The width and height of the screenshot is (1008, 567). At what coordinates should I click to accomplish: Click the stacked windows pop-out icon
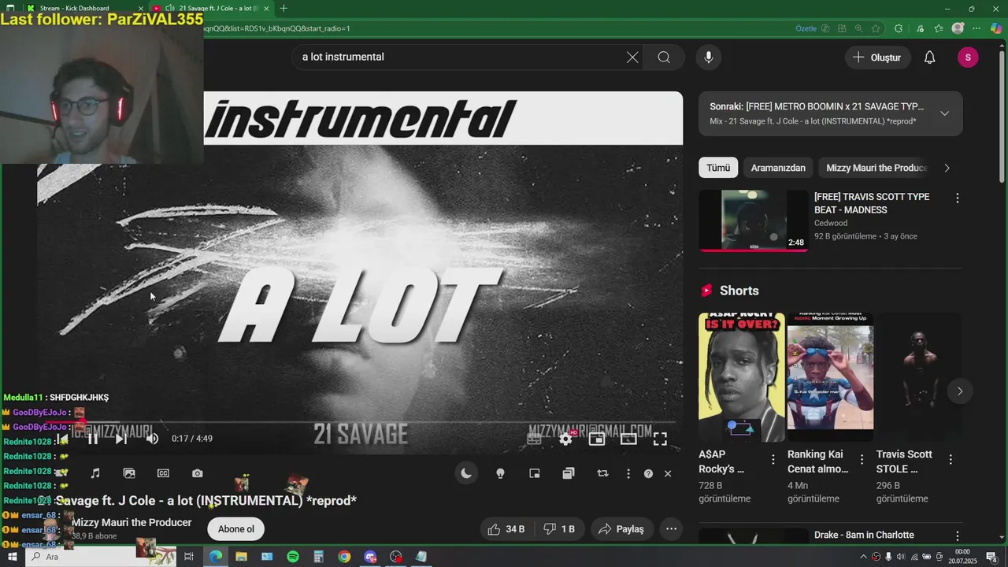point(569,473)
